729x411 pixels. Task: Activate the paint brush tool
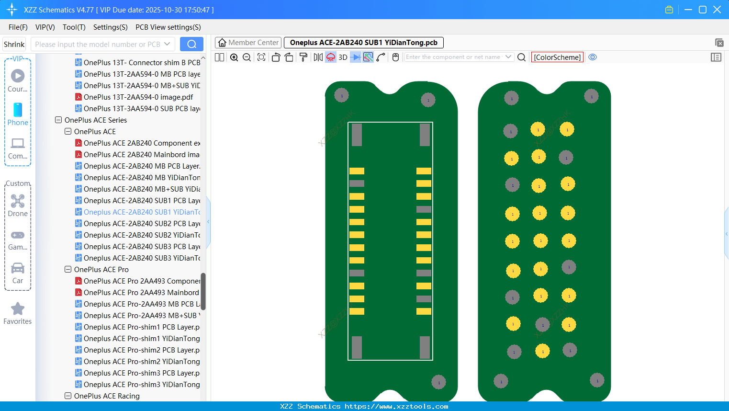(x=303, y=57)
